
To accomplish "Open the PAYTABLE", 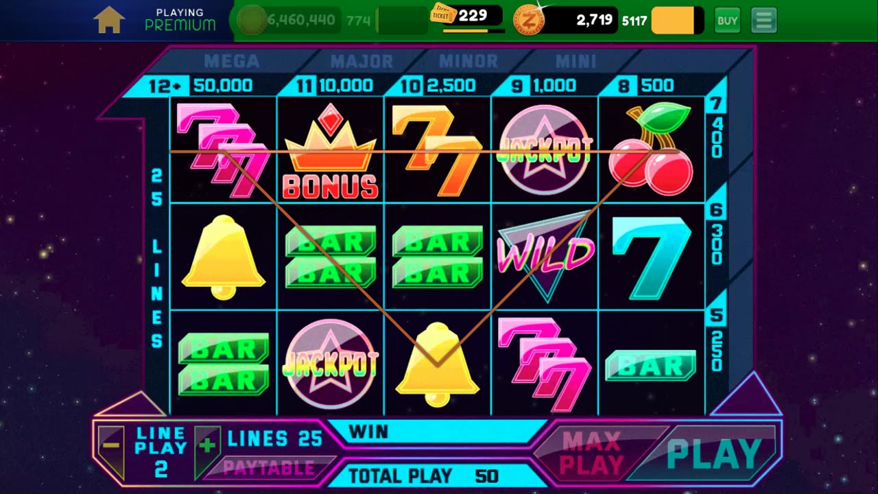I will (x=268, y=469).
